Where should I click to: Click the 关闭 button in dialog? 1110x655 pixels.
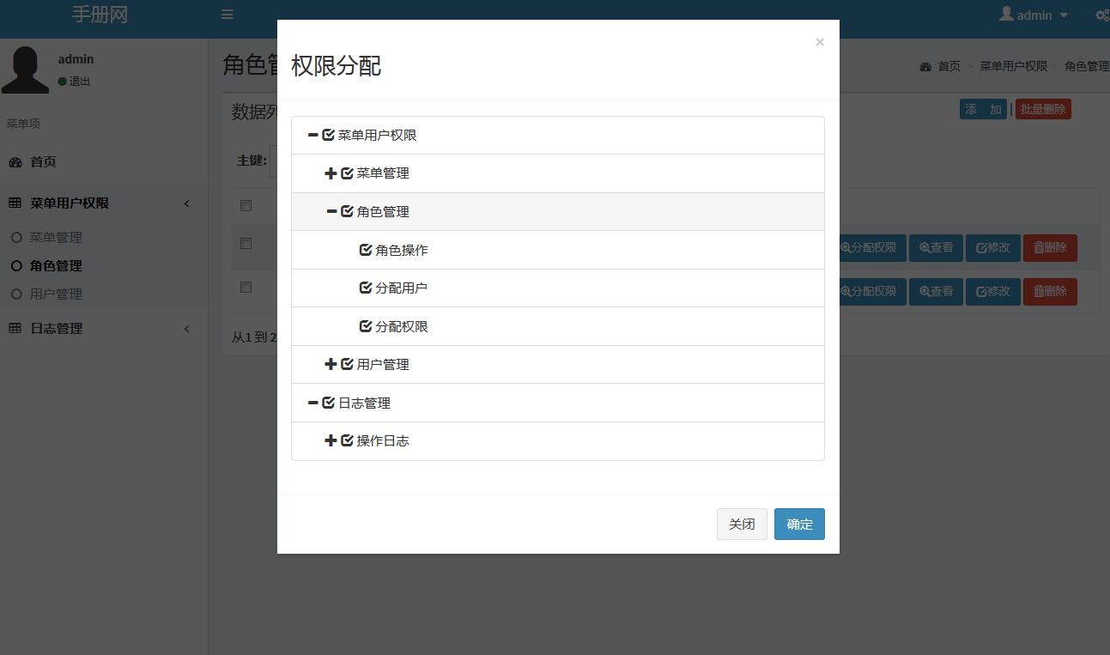742,525
